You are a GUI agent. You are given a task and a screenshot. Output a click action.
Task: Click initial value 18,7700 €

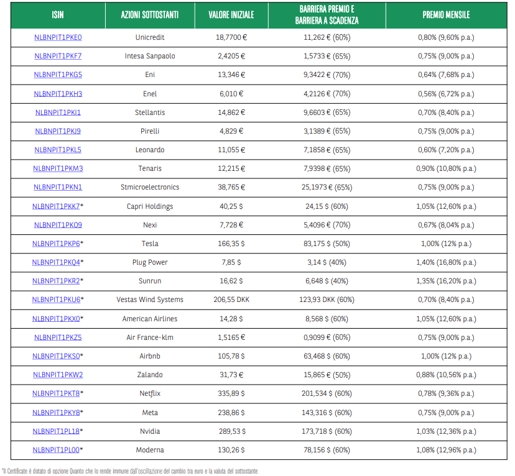tap(231, 37)
